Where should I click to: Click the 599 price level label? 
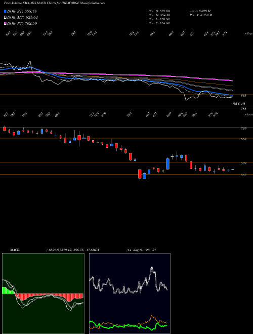(x=243, y=163)
